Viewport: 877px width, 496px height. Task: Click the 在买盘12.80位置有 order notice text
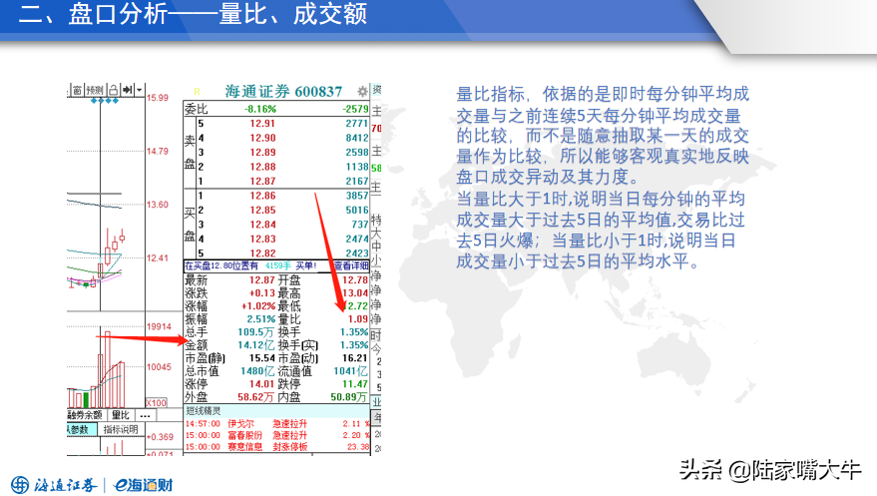pyautogui.click(x=222, y=265)
